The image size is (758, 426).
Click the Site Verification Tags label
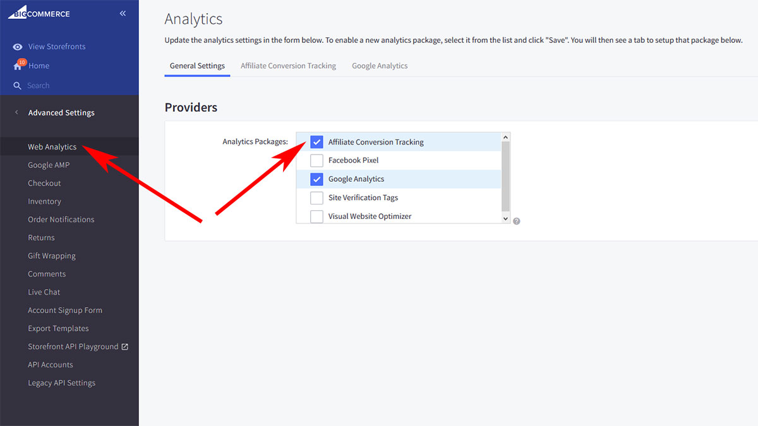coord(363,198)
